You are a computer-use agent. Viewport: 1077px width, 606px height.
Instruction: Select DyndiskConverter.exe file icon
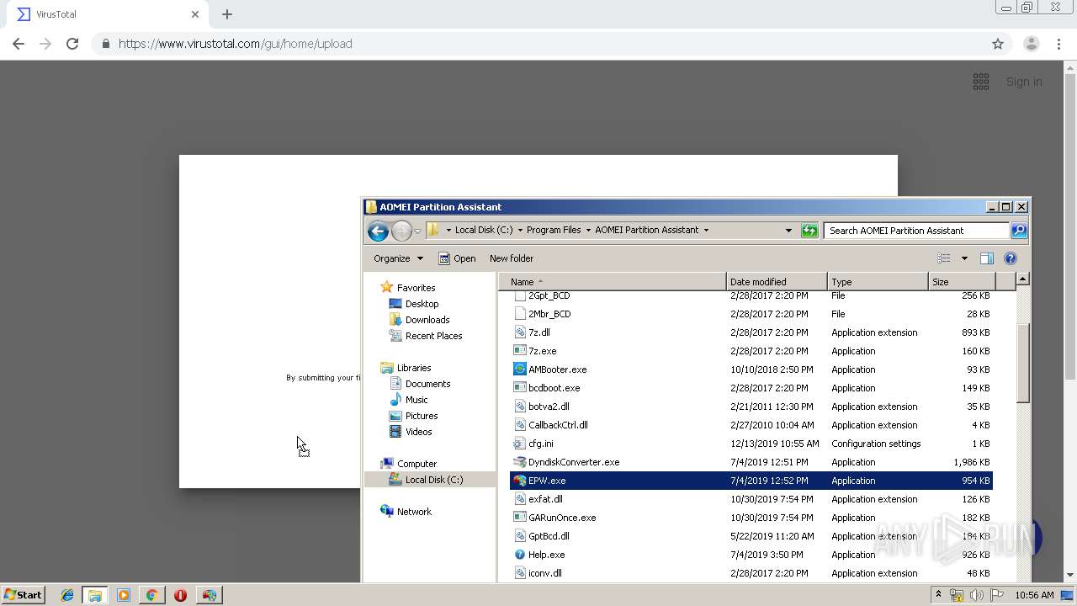520,462
